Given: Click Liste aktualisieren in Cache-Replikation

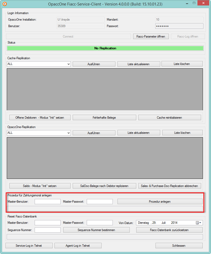Looking at the screenshot, I should [139, 64].
